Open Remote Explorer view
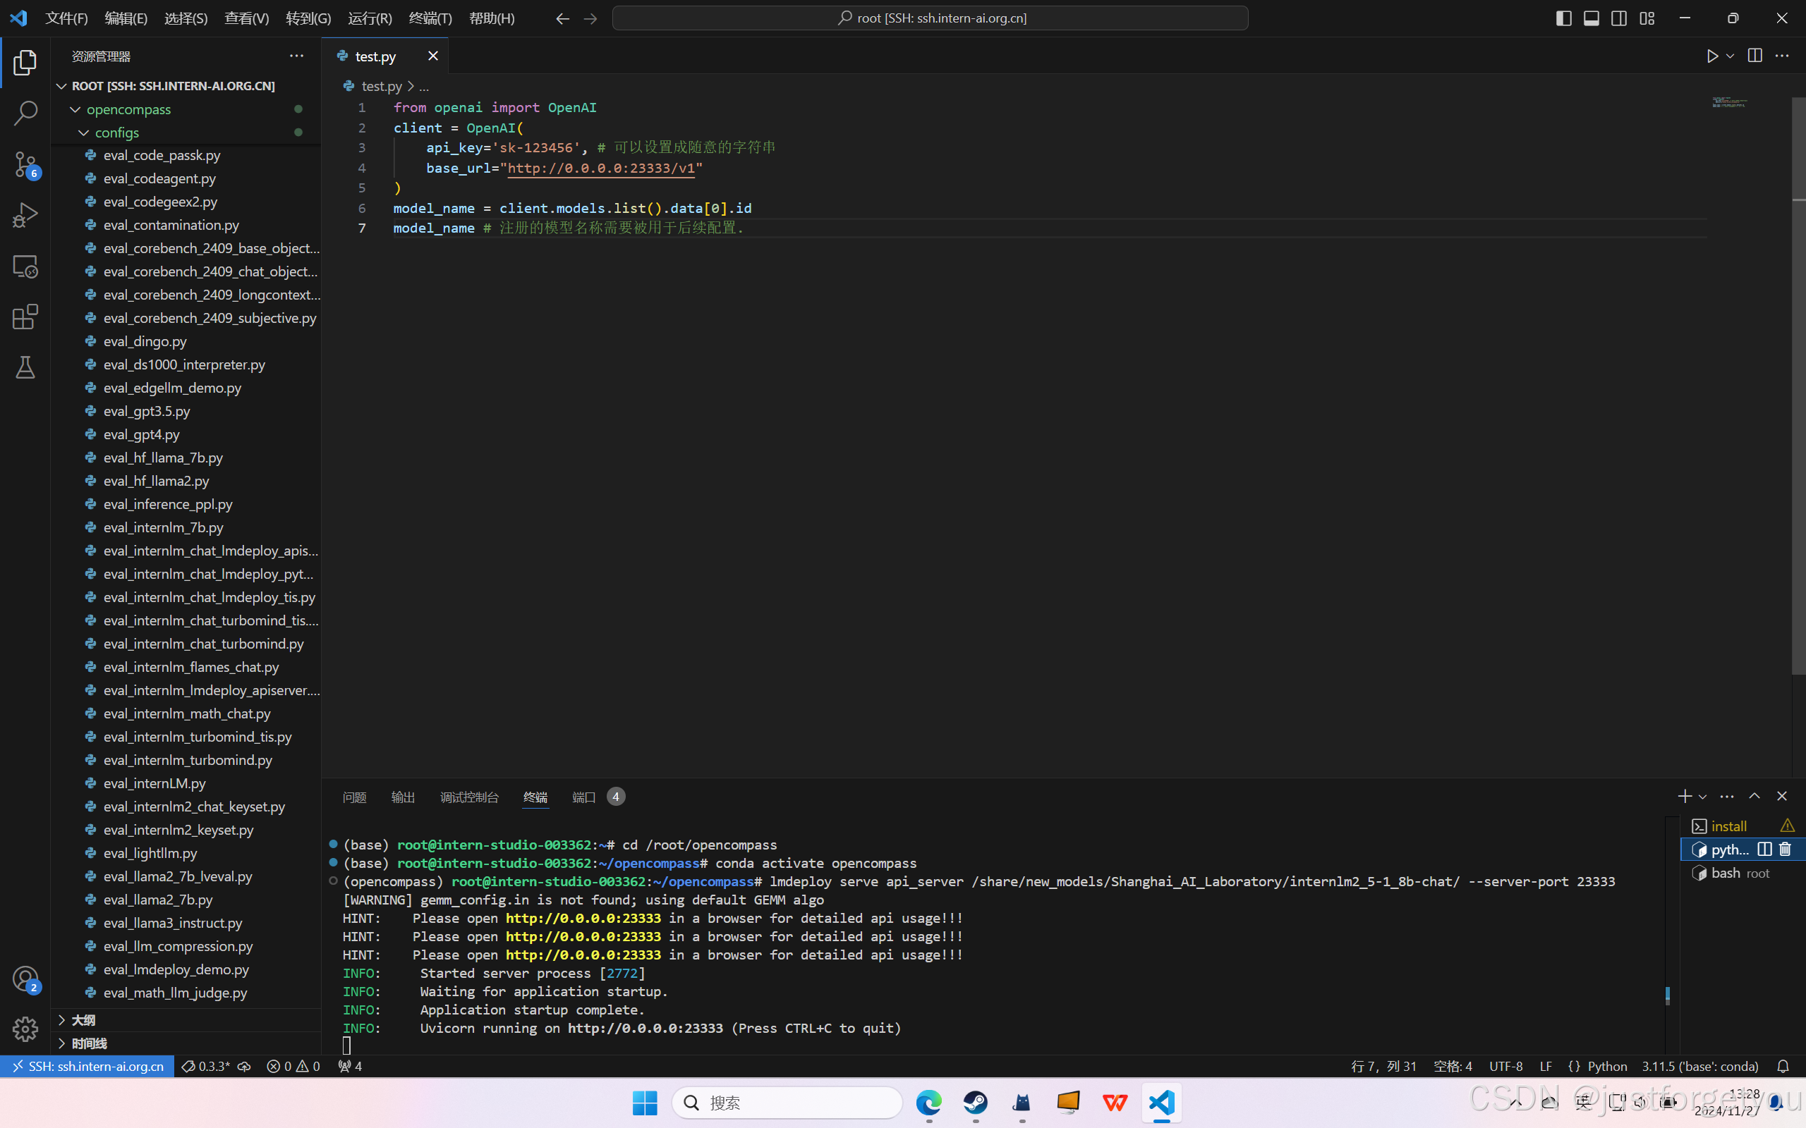This screenshot has width=1806, height=1128. tap(25, 266)
